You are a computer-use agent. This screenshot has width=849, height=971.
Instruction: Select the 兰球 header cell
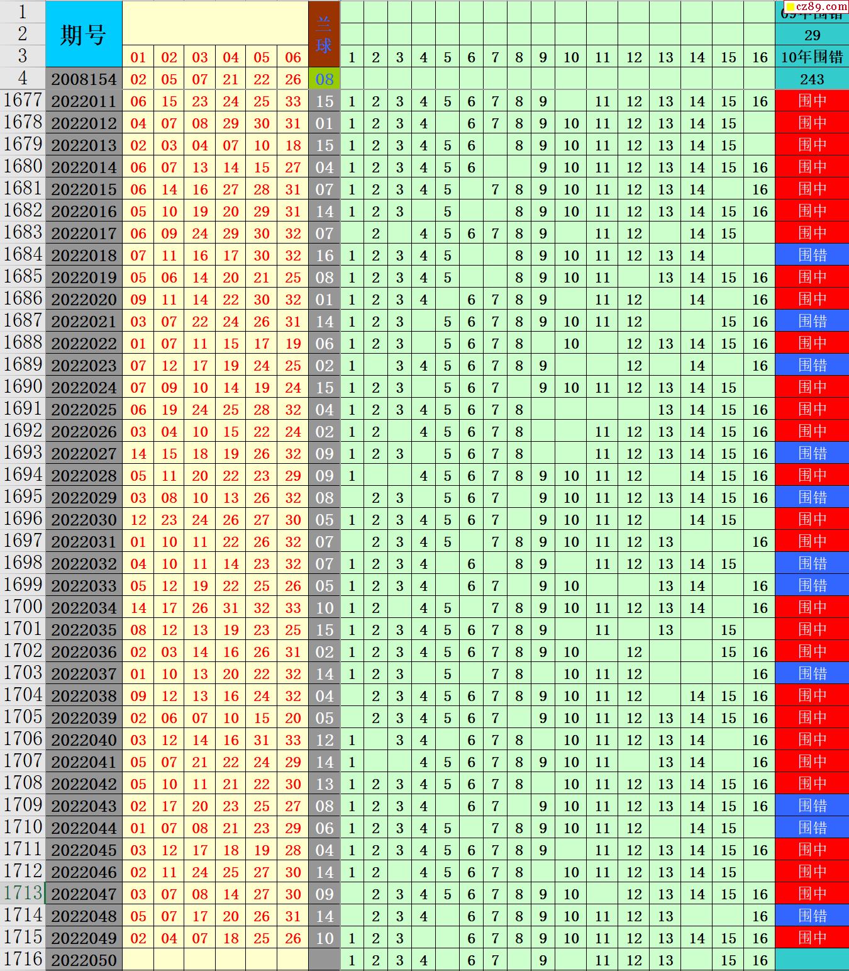324,35
